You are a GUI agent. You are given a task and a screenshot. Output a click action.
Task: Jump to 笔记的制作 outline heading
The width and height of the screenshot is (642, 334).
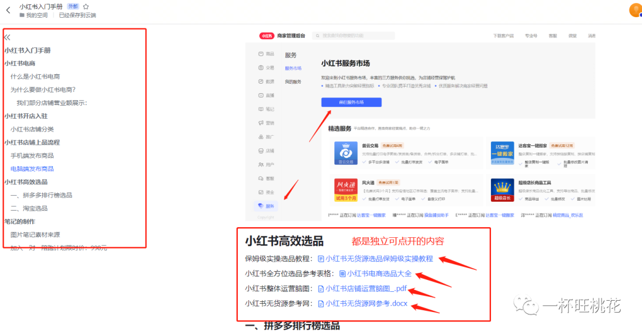[x=20, y=221]
